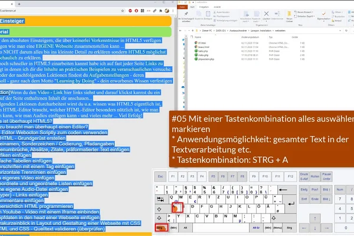
Task: Click the link-chain extension icon in Chrome
Action: point(155,11)
